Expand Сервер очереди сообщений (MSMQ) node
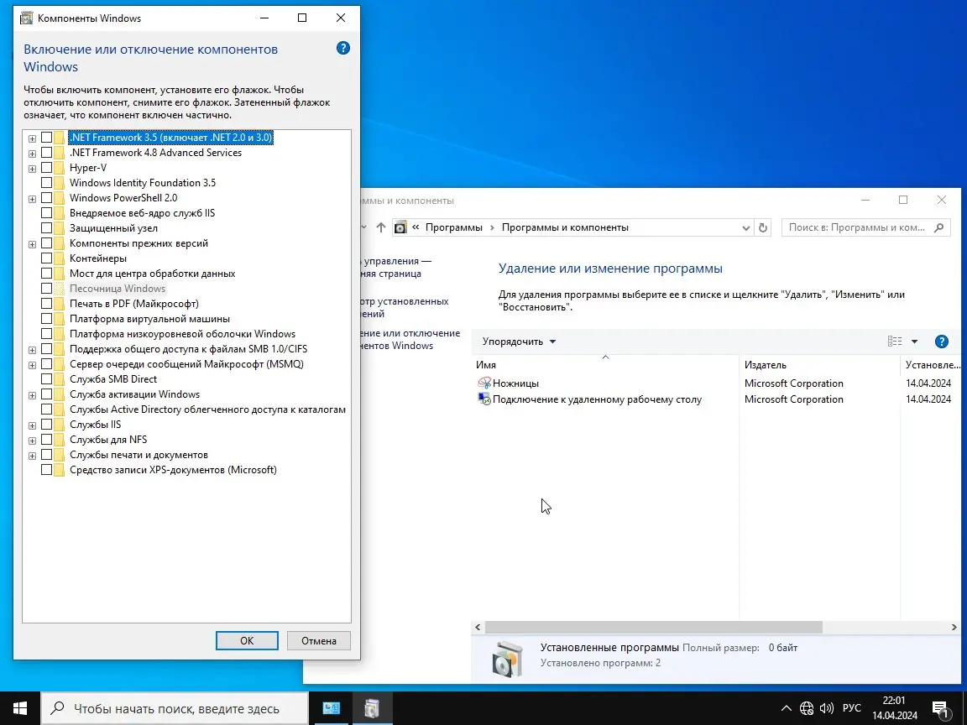This screenshot has width=967, height=725. click(x=32, y=365)
